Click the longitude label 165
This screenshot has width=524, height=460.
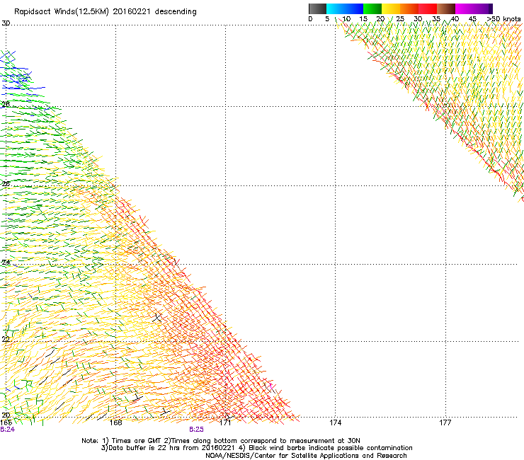(6, 422)
